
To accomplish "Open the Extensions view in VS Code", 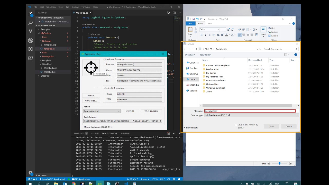I will [31, 49].
